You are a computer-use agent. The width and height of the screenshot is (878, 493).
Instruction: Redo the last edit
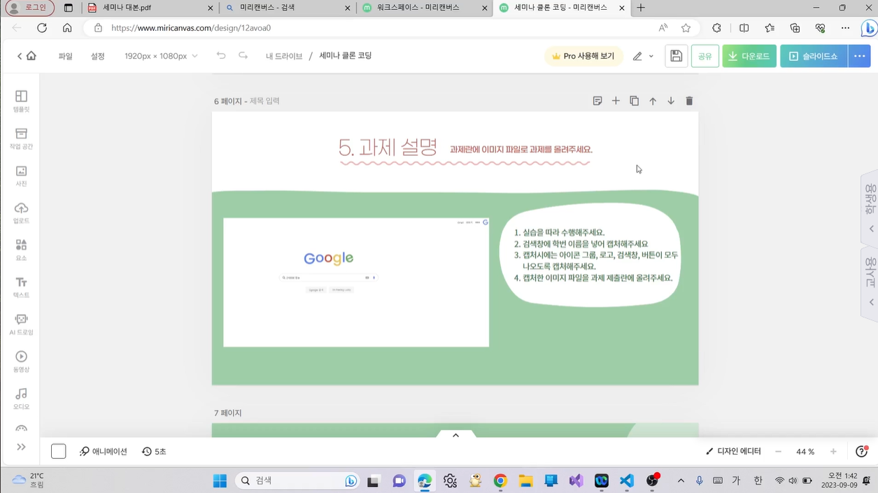click(243, 56)
